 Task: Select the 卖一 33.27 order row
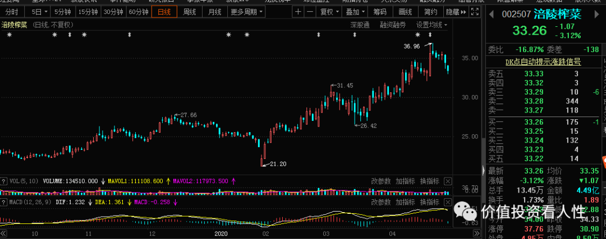pos(542,111)
